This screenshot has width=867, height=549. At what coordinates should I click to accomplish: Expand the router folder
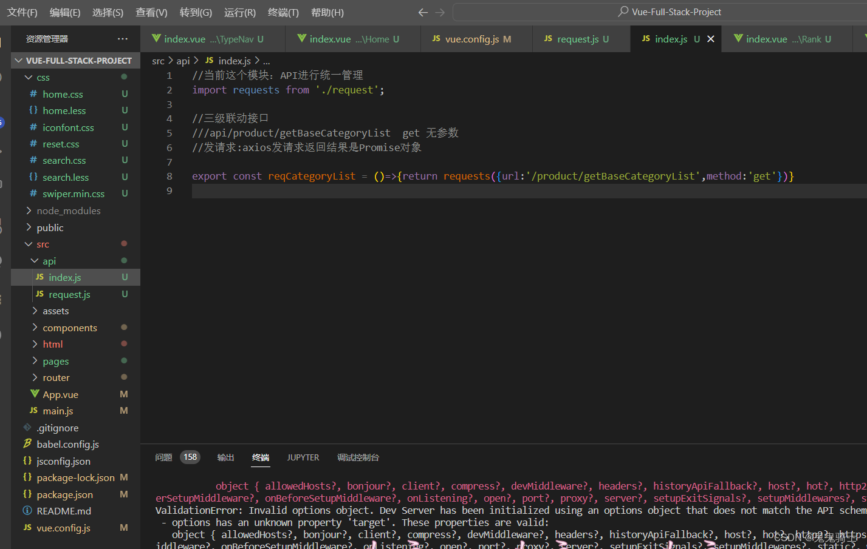pyautogui.click(x=35, y=377)
